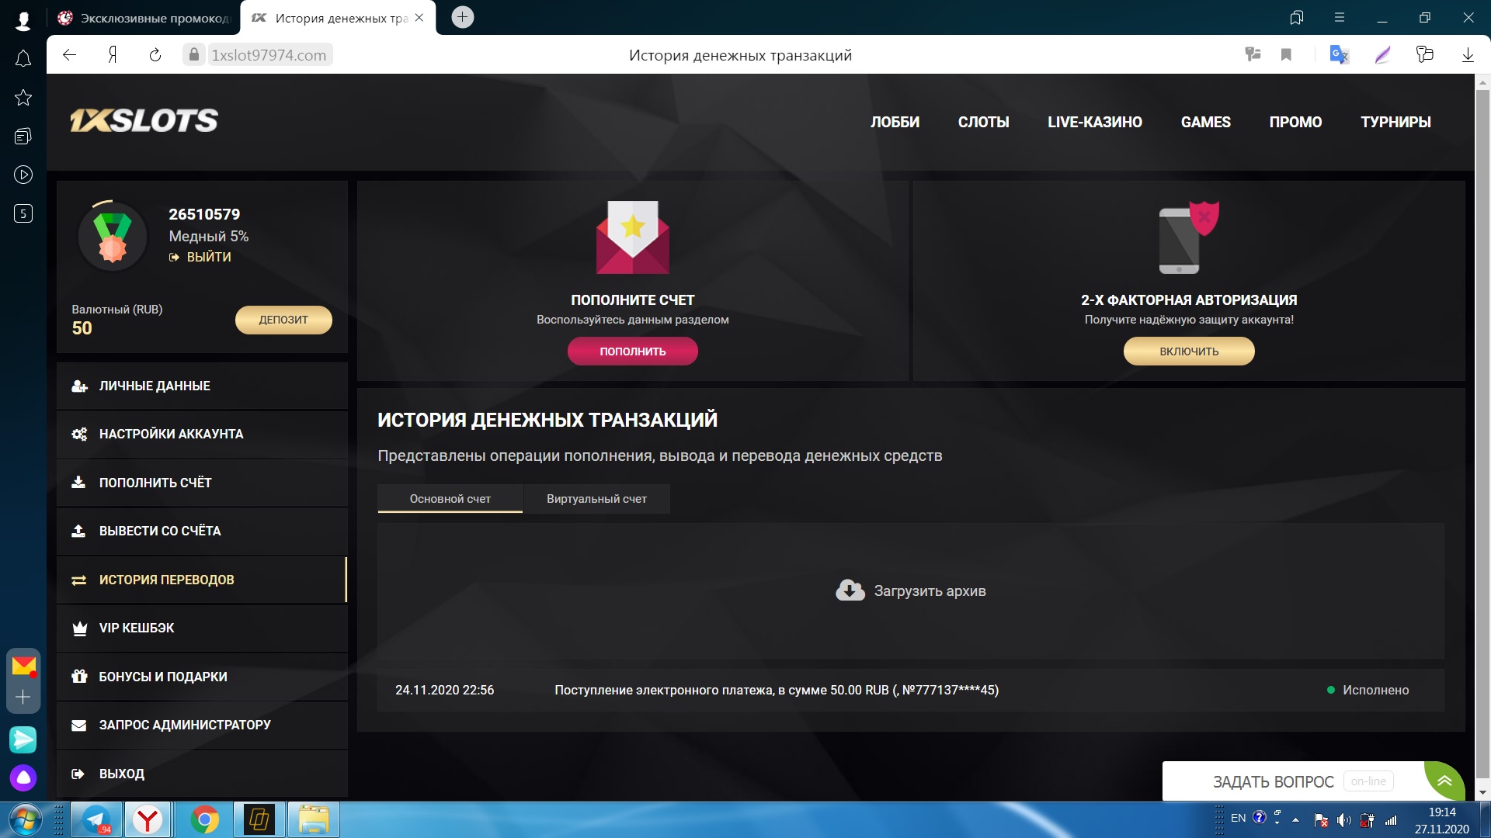1491x838 pixels.
Task: Open notifications bell in browser sidebar
Action: click(x=23, y=59)
